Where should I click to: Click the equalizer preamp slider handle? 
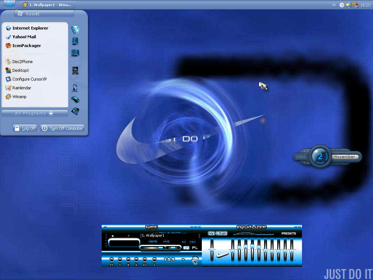pos(212,249)
